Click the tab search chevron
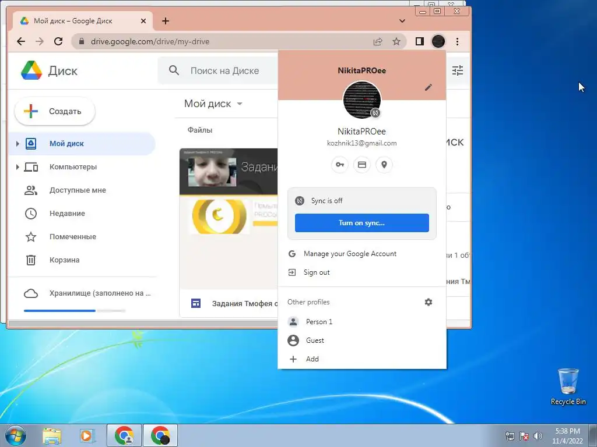Screen dimensions: 597x447 [402, 21]
